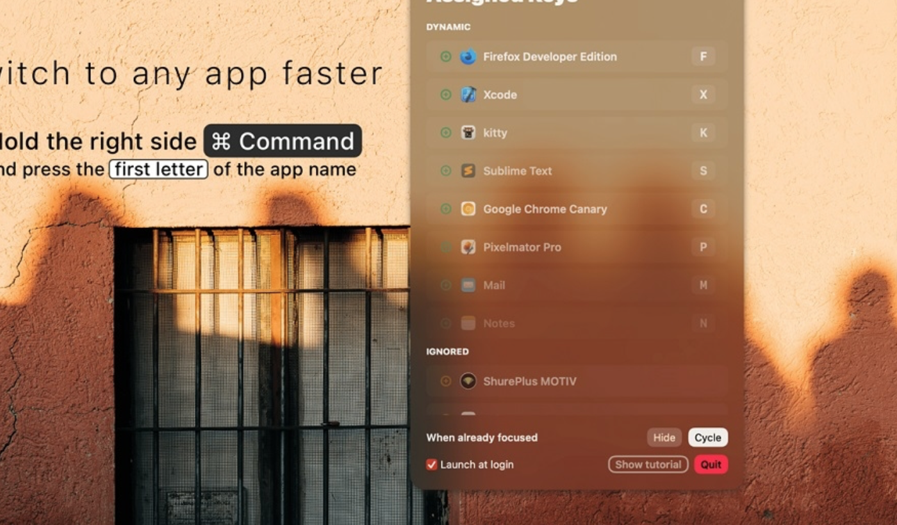Click the Command key badge in tutorial text

pyautogui.click(x=283, y=141)
